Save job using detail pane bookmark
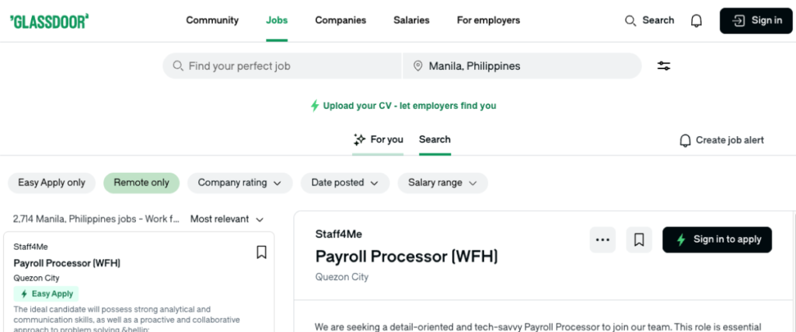796x332 pixels. tap(639, 240)
